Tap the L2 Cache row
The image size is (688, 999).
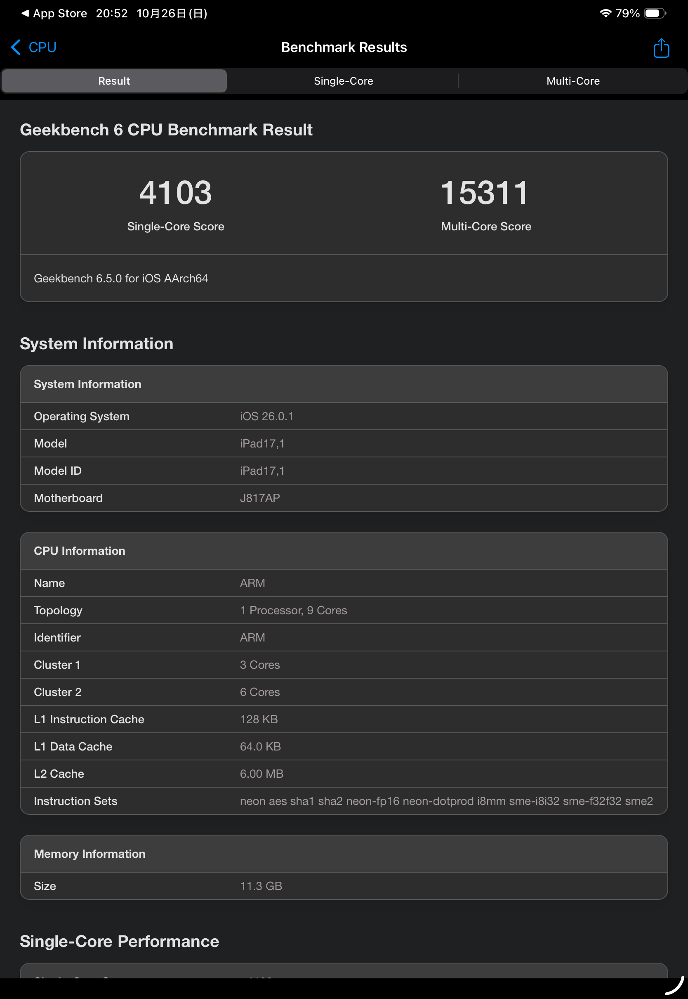(x=344, y=774)
